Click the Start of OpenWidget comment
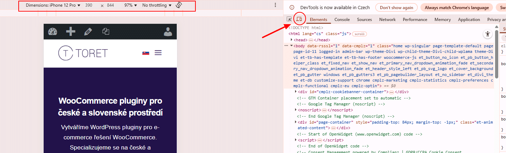This screenshot has height=153, width=506. point(360,134)
